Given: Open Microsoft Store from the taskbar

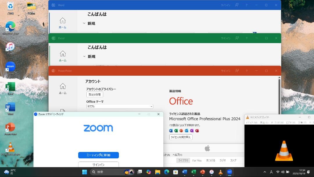Looking at the screenshot, I should pos(176,172).
